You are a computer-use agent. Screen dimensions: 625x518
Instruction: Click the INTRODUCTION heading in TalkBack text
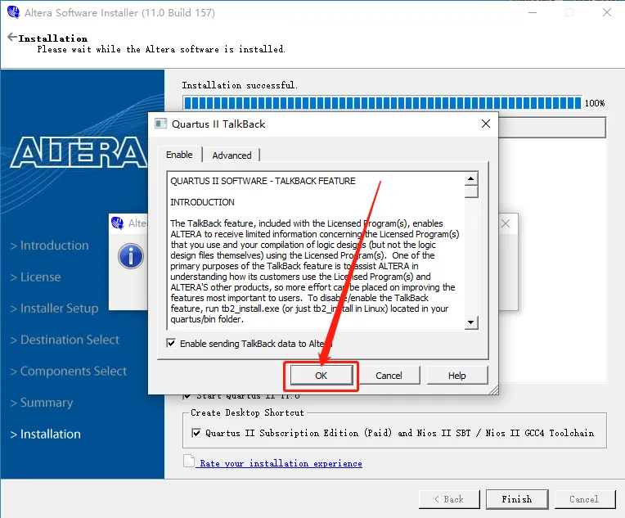coord(203,202)
